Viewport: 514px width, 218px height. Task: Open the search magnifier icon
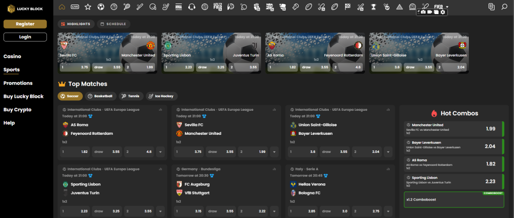coord(504,7)
